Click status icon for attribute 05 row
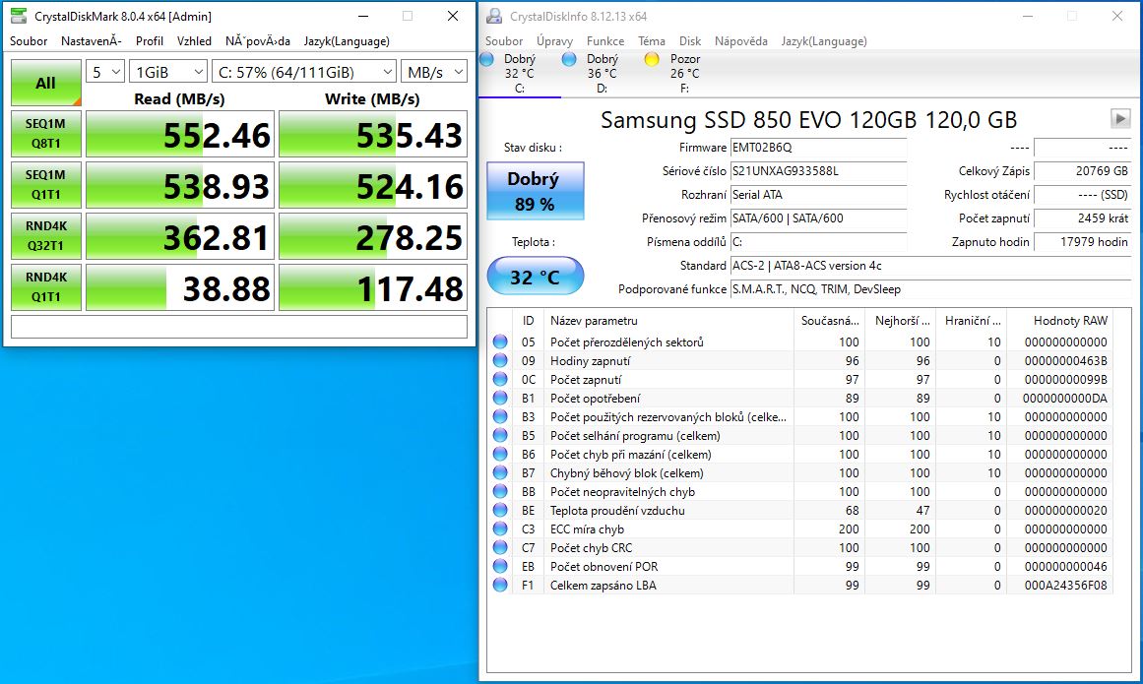This screenshot has height=684, width=1143. tap(500, 342)
